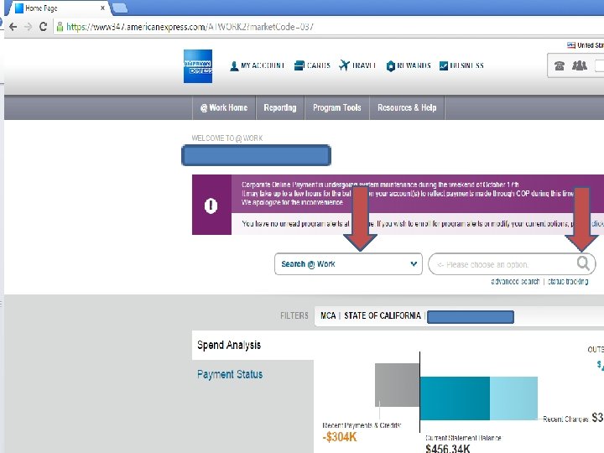This screenshot has height=453, width=604.
Task: Open the Rewards menu
Action: [409, 66]
